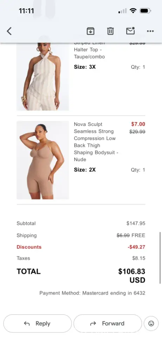Image resolution: width=162 pixels, height=350 pixels.
Task: Open the striped linen halter top photo
Action: pos(43,77)
